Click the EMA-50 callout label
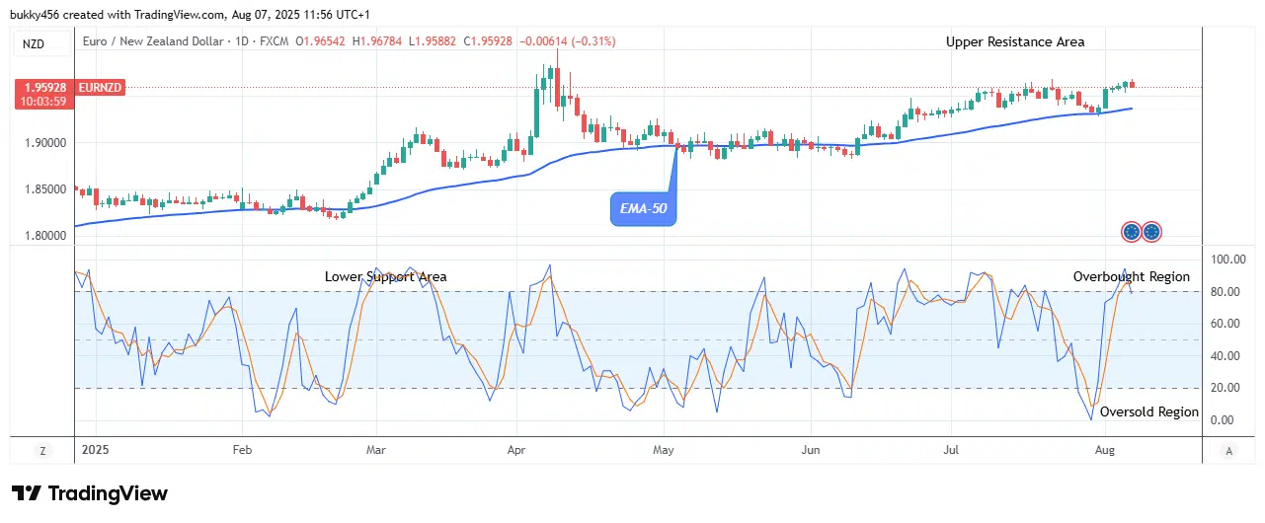The image size is (1265, 523). (644, 209)
